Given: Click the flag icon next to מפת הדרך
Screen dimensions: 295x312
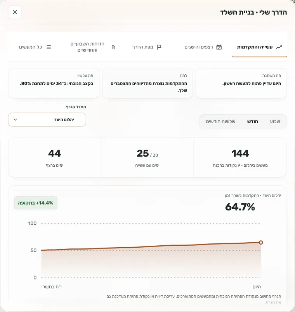Looking at the screenshot, I should [x=159, y=47].
